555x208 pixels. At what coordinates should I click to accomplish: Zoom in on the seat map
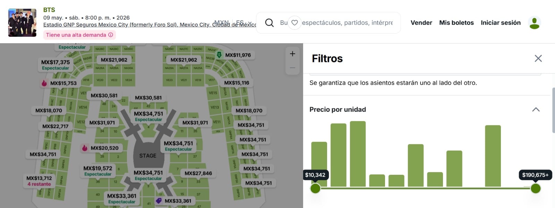click(x=292, y=54)
